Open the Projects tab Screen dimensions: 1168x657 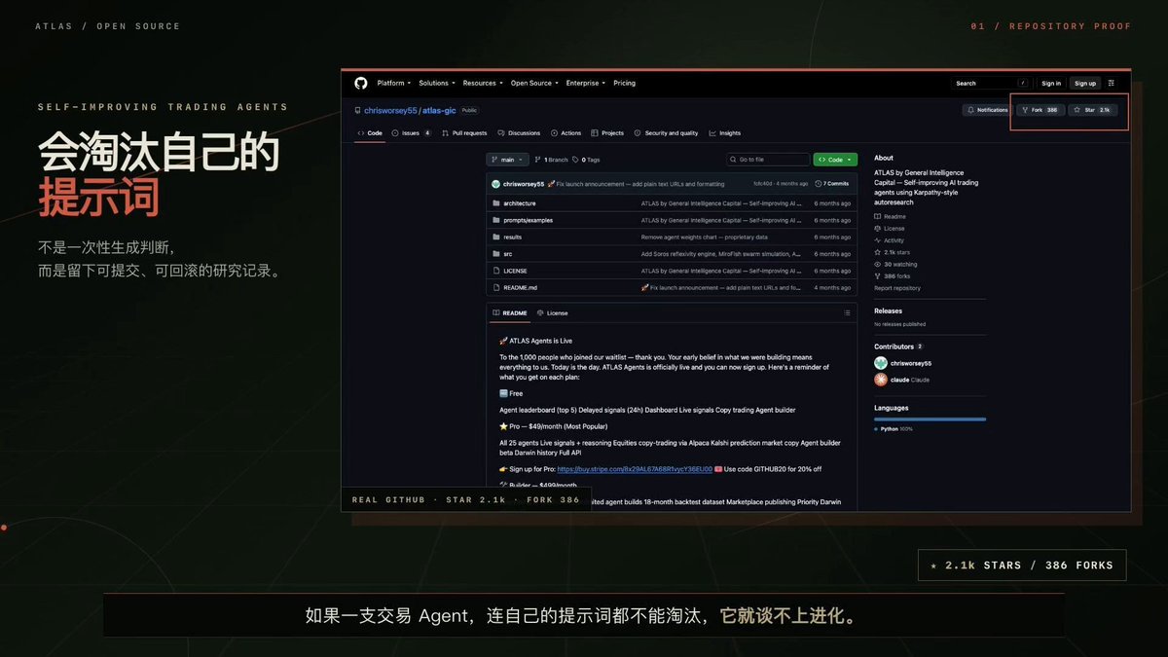pos(607,133)
